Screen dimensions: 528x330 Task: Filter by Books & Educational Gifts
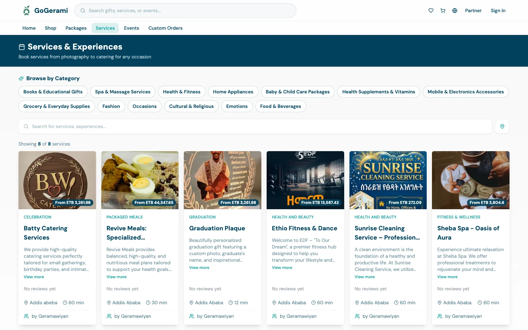click(53, 92)
